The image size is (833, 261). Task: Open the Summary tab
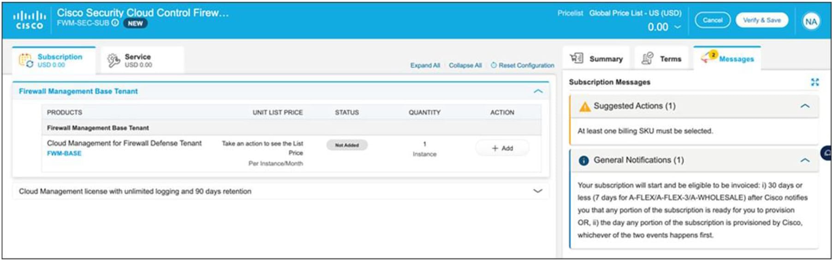click(x=596, y=59)
